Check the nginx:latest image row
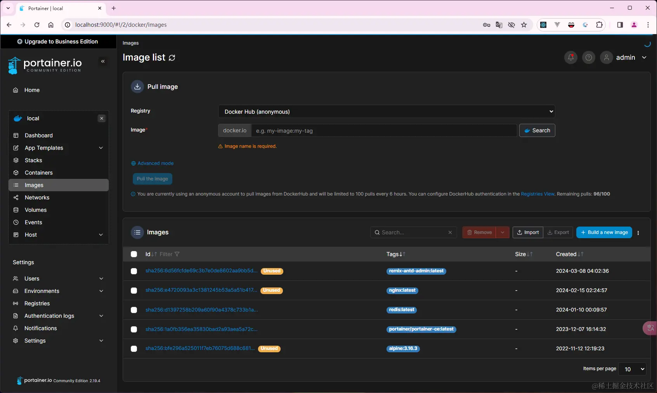The image size is (657, 393). click(134, 291)
